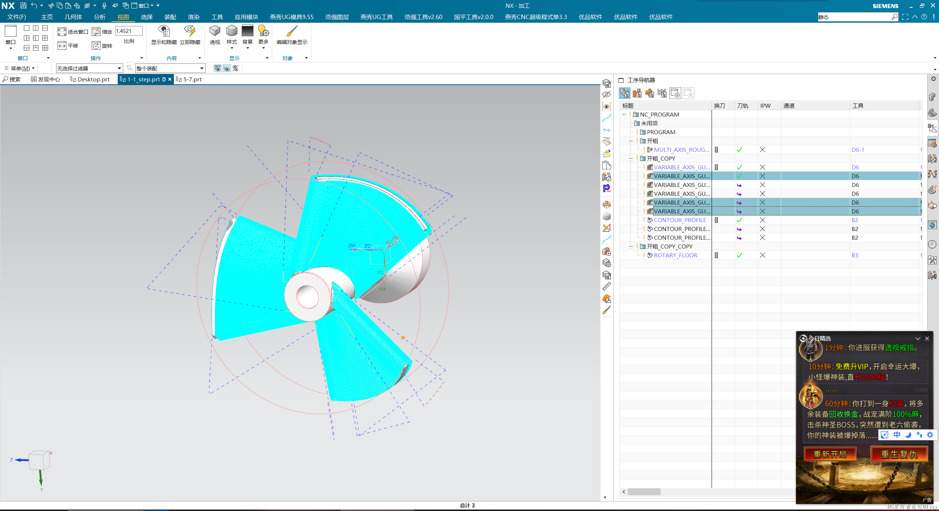Image resolution: width=939 pixels, height=511 pixels.
Task: Switch to geometry view in navigator
Action: point(650,93)
